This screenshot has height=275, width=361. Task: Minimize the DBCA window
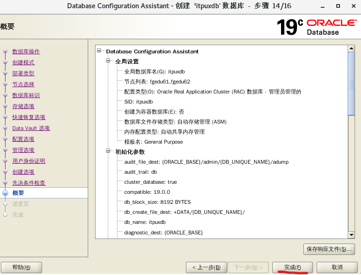coord(323,6)
